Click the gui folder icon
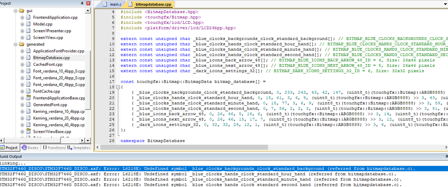Screen dimensions: 448x187 click(22, 10)
